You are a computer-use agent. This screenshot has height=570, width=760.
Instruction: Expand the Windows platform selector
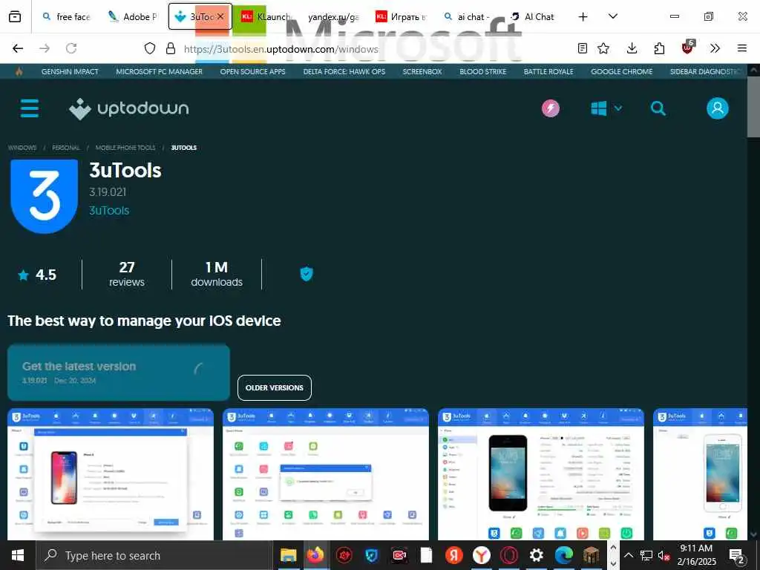(x=606, y=108)
